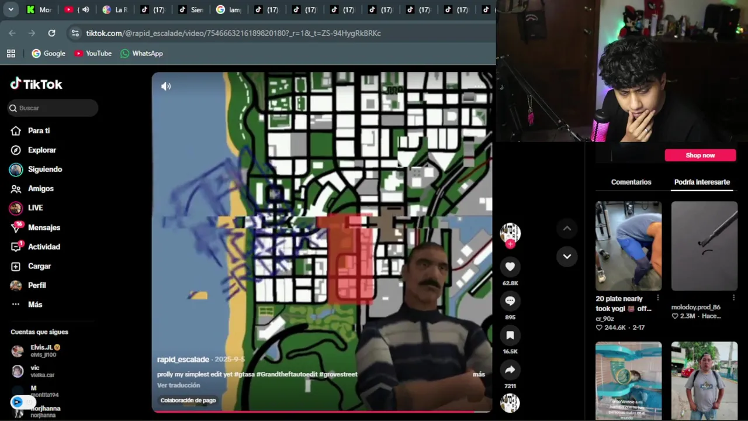This screenshot has width=748, height=421.
Task: Open the YouTube bookmark
Action: 93,53
